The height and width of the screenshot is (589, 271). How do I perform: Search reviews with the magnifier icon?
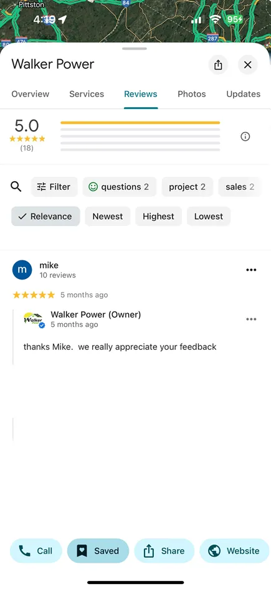16,187
